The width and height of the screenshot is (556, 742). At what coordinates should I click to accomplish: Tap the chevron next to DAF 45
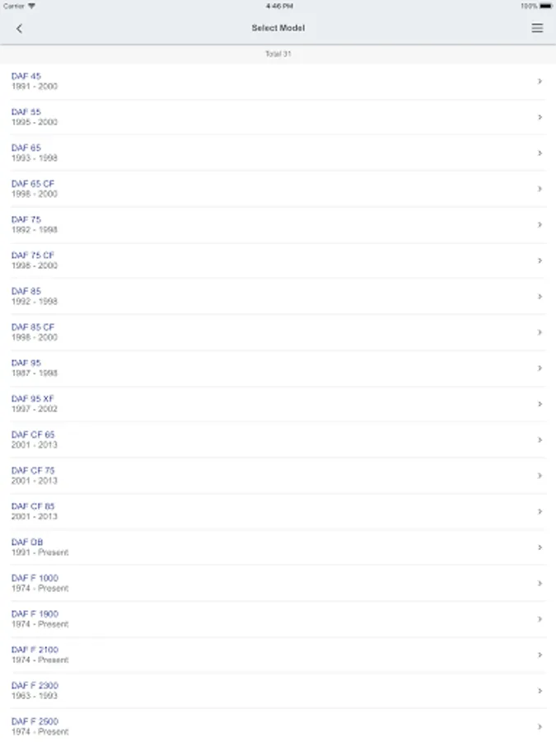[540, 82]
